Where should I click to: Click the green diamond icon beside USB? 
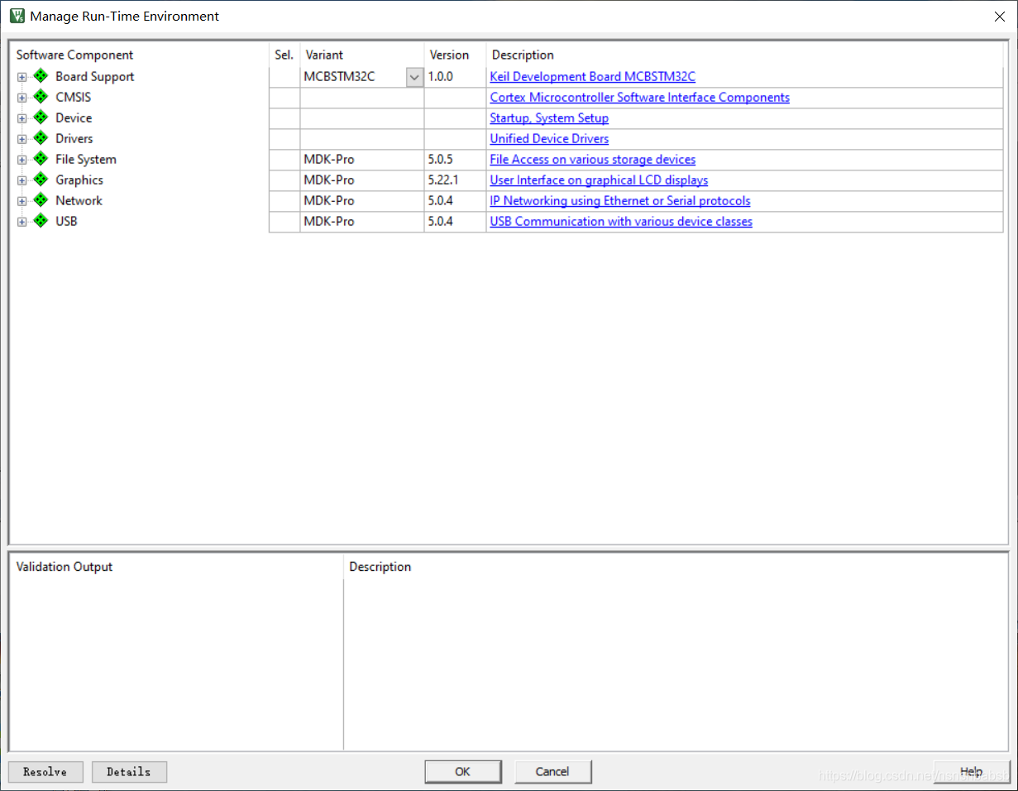tap(41, 221)
